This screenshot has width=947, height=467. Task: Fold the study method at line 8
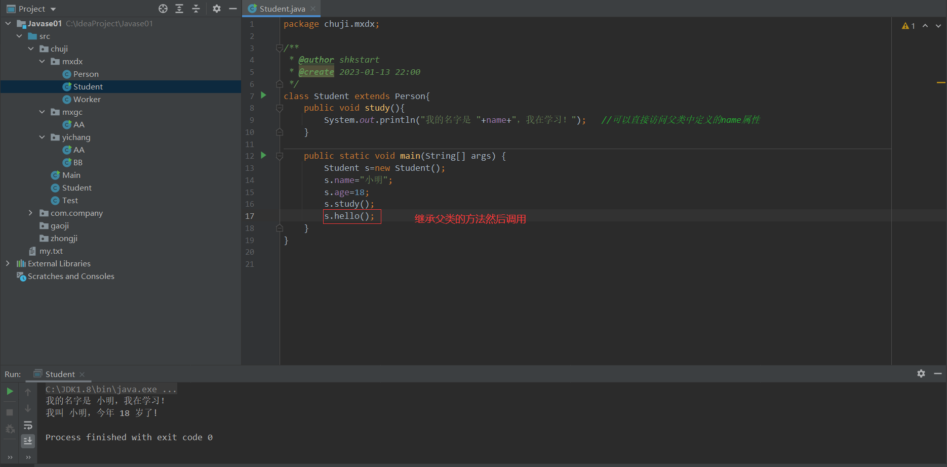coord(280,108)
